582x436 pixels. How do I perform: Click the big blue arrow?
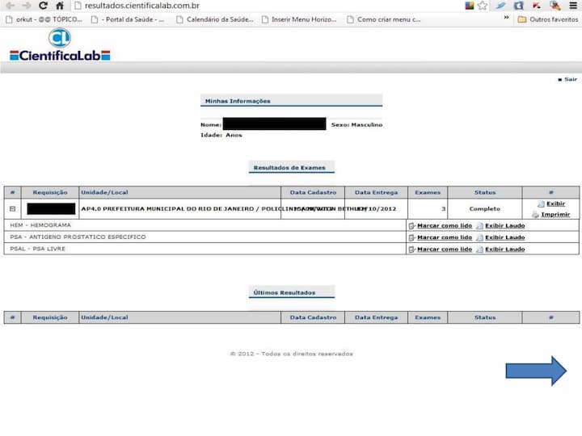pos(536,371)
